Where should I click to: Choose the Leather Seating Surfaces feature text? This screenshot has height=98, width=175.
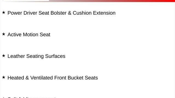coord(36,56)
